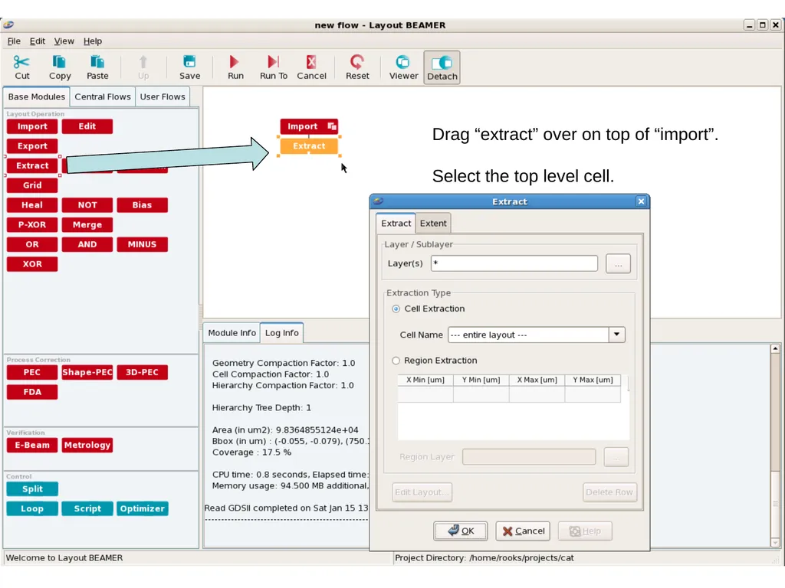Viewport: 785px width, 588px height.
Task: Click Cancel in the Extract dialog
Action: 523,531
